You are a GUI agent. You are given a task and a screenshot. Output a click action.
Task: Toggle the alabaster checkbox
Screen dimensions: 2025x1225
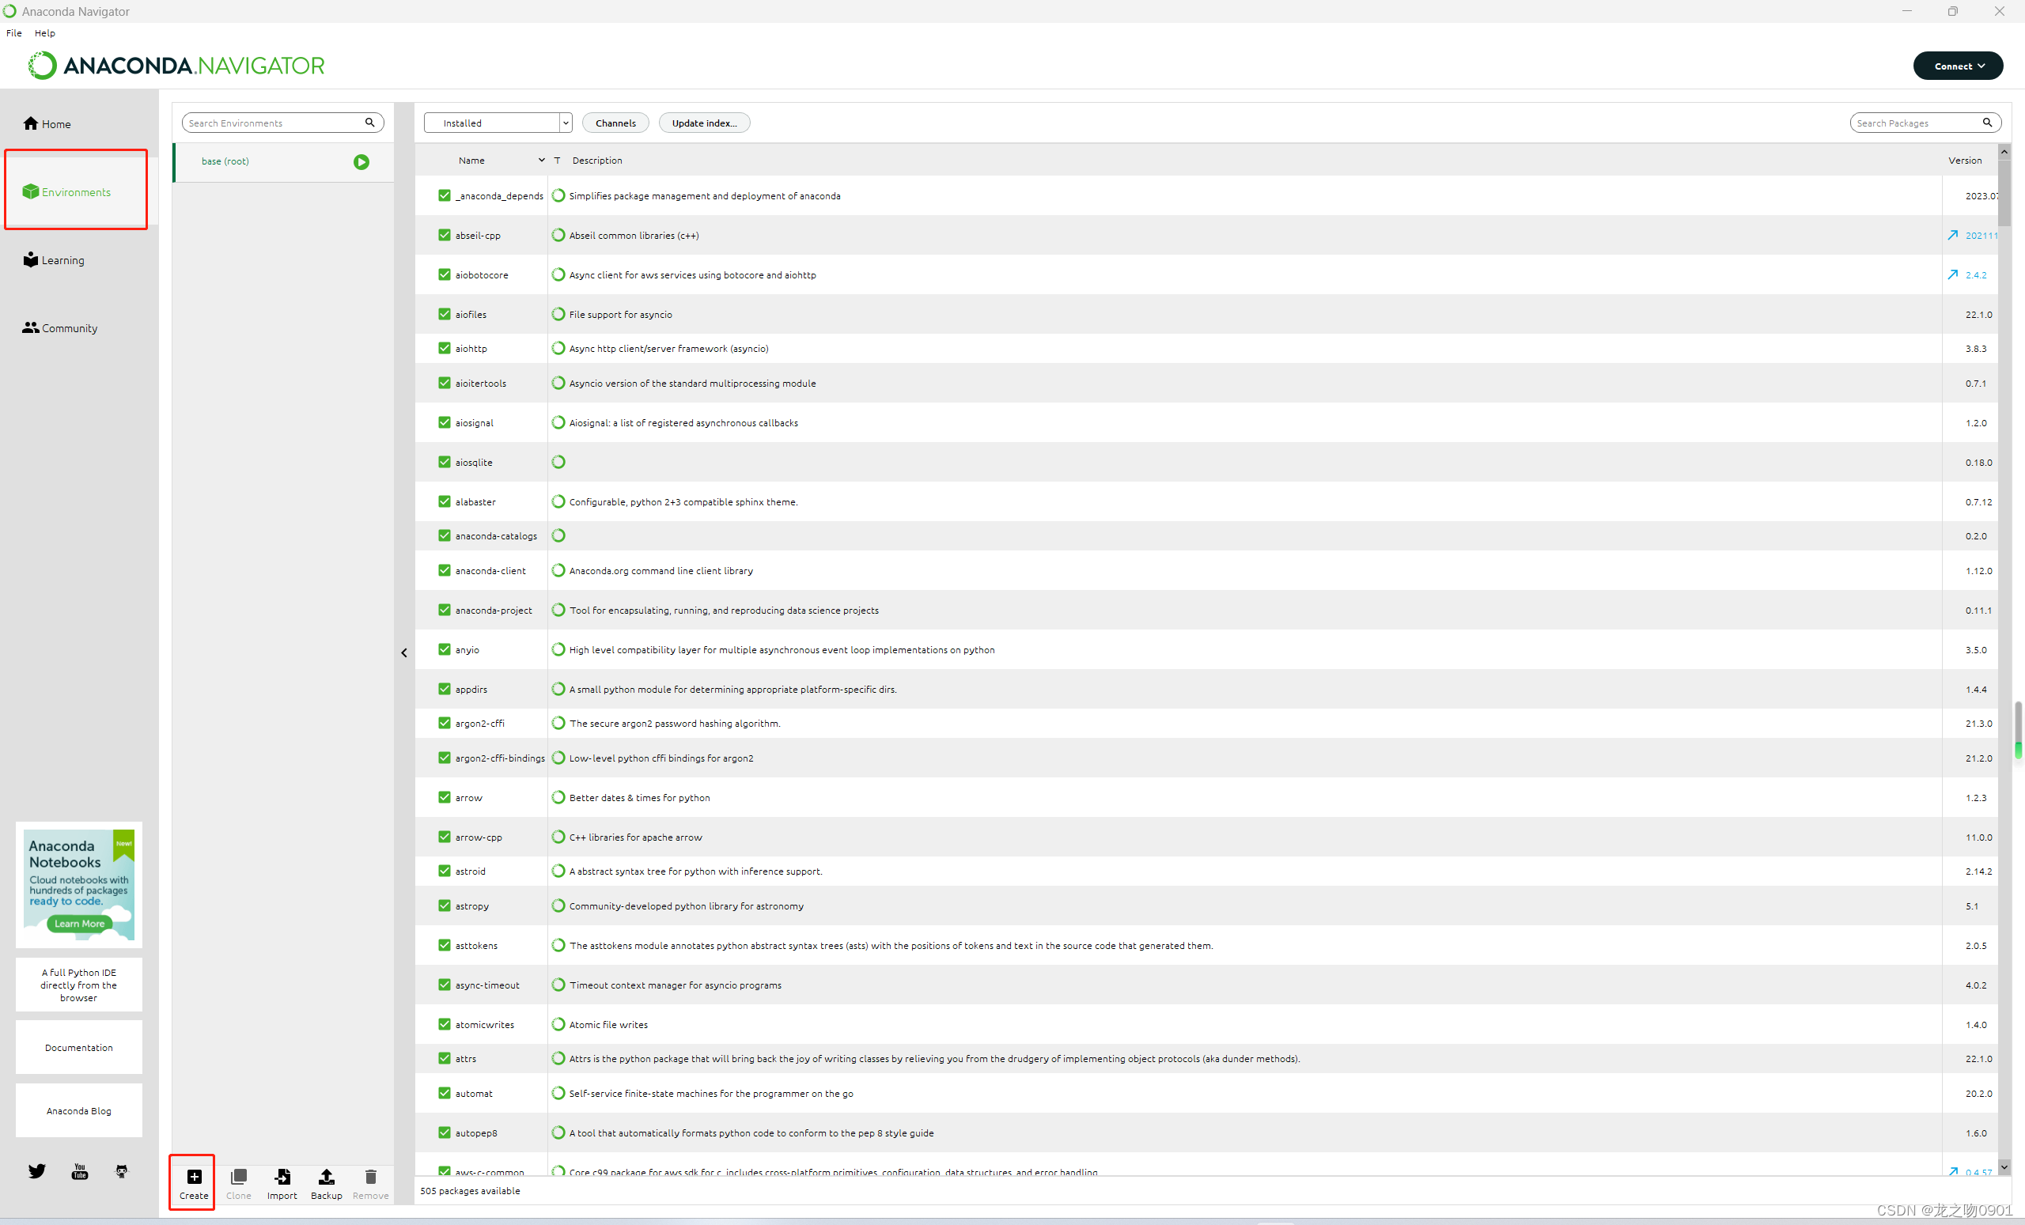445,501
